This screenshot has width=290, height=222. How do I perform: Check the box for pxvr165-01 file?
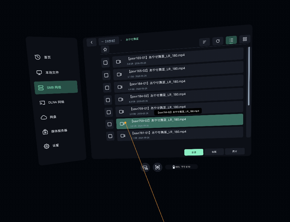[x=105, y=63]
